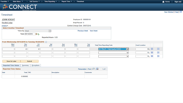Open first row Time Reporting Code dropdown
The width and height of the screenshot is (183, 103).
coord(114,49)
